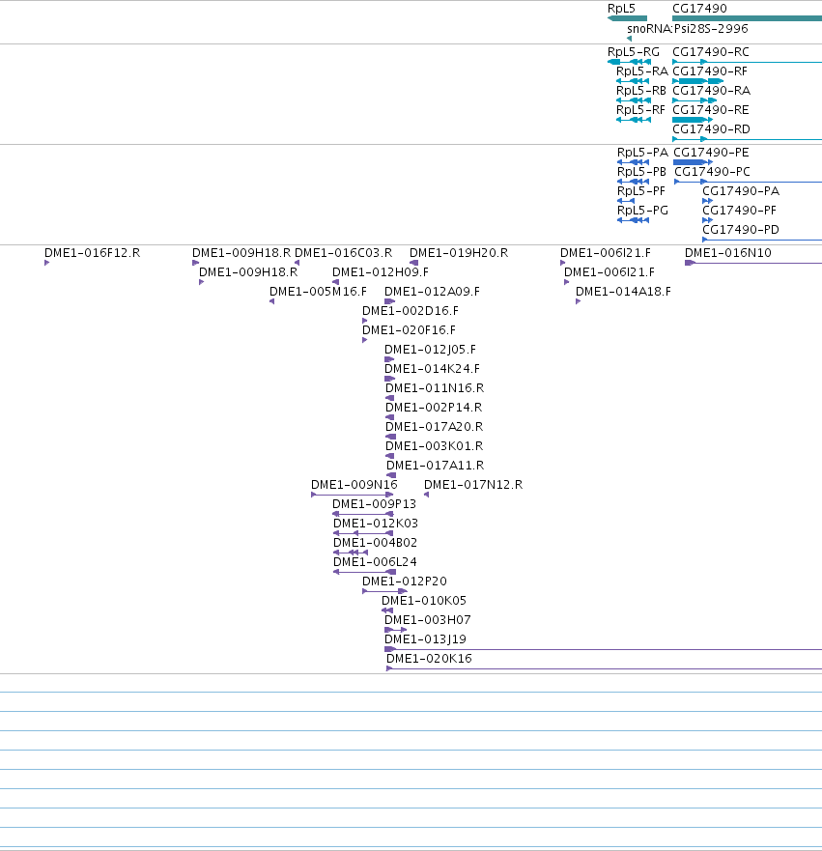
Task: Click DME1-009P13 clone label
Action: coord(375,503)
